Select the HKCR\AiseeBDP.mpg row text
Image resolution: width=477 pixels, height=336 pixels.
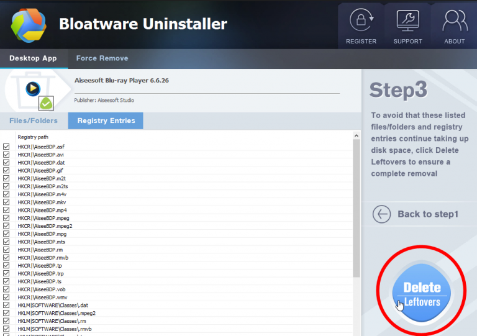(x=42, y=234)
